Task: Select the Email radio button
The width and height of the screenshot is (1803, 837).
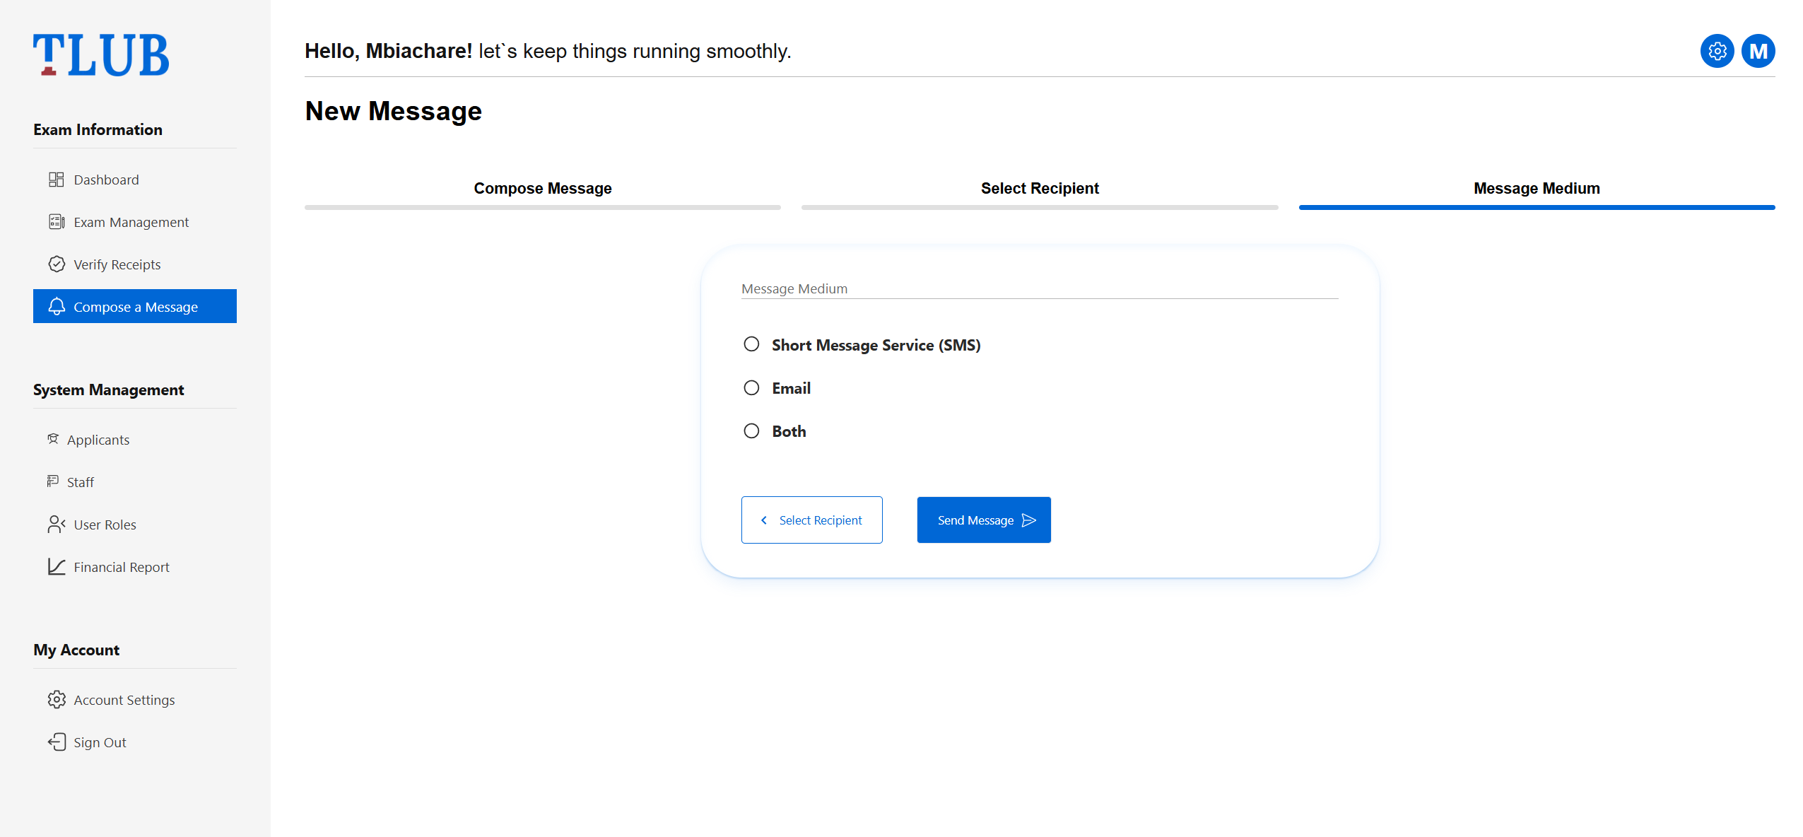Action: click(x=751, y=387)
